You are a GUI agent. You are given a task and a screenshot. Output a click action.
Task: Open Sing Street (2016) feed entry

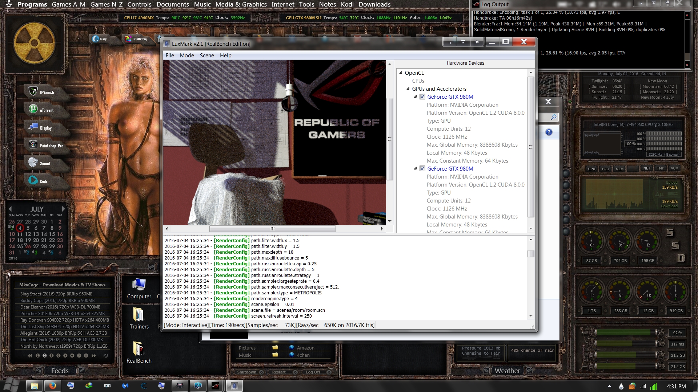pyautogui.click(x=56, y=294)
